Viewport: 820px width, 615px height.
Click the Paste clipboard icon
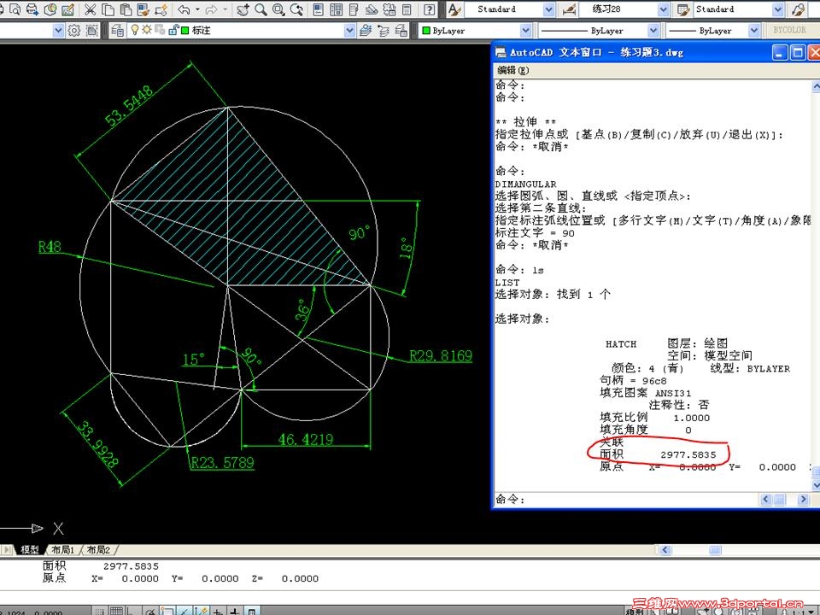pos(126,9)
